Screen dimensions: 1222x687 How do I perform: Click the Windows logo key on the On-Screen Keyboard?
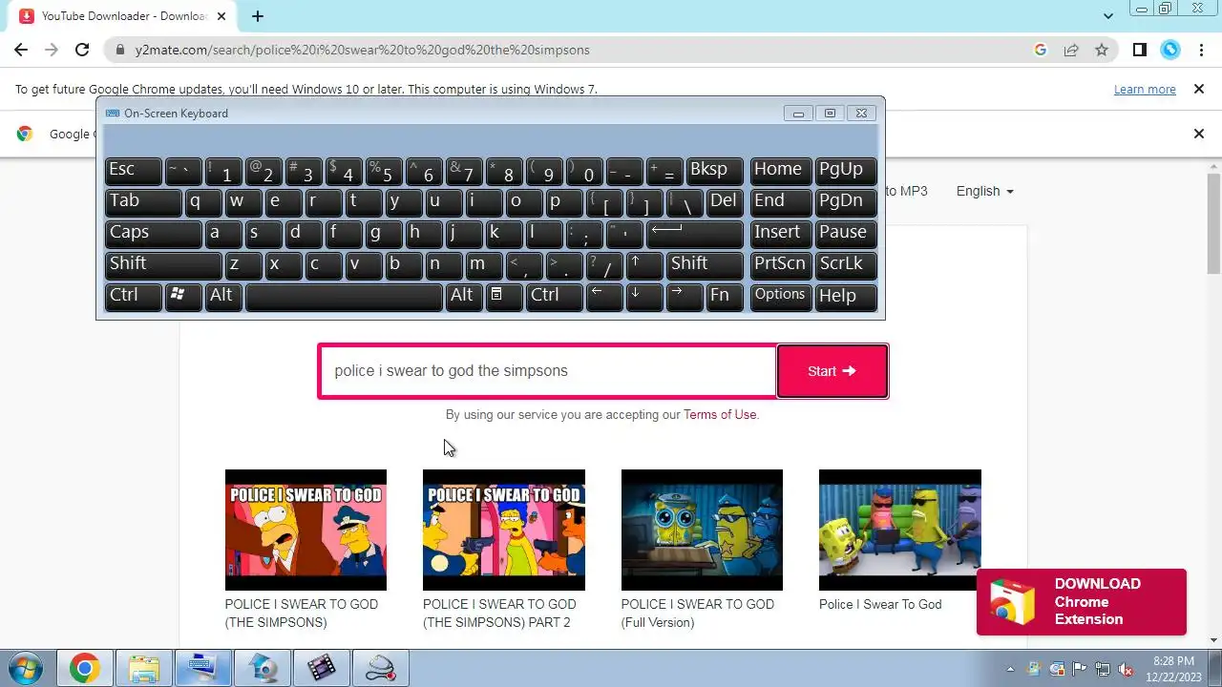[183, 297]
